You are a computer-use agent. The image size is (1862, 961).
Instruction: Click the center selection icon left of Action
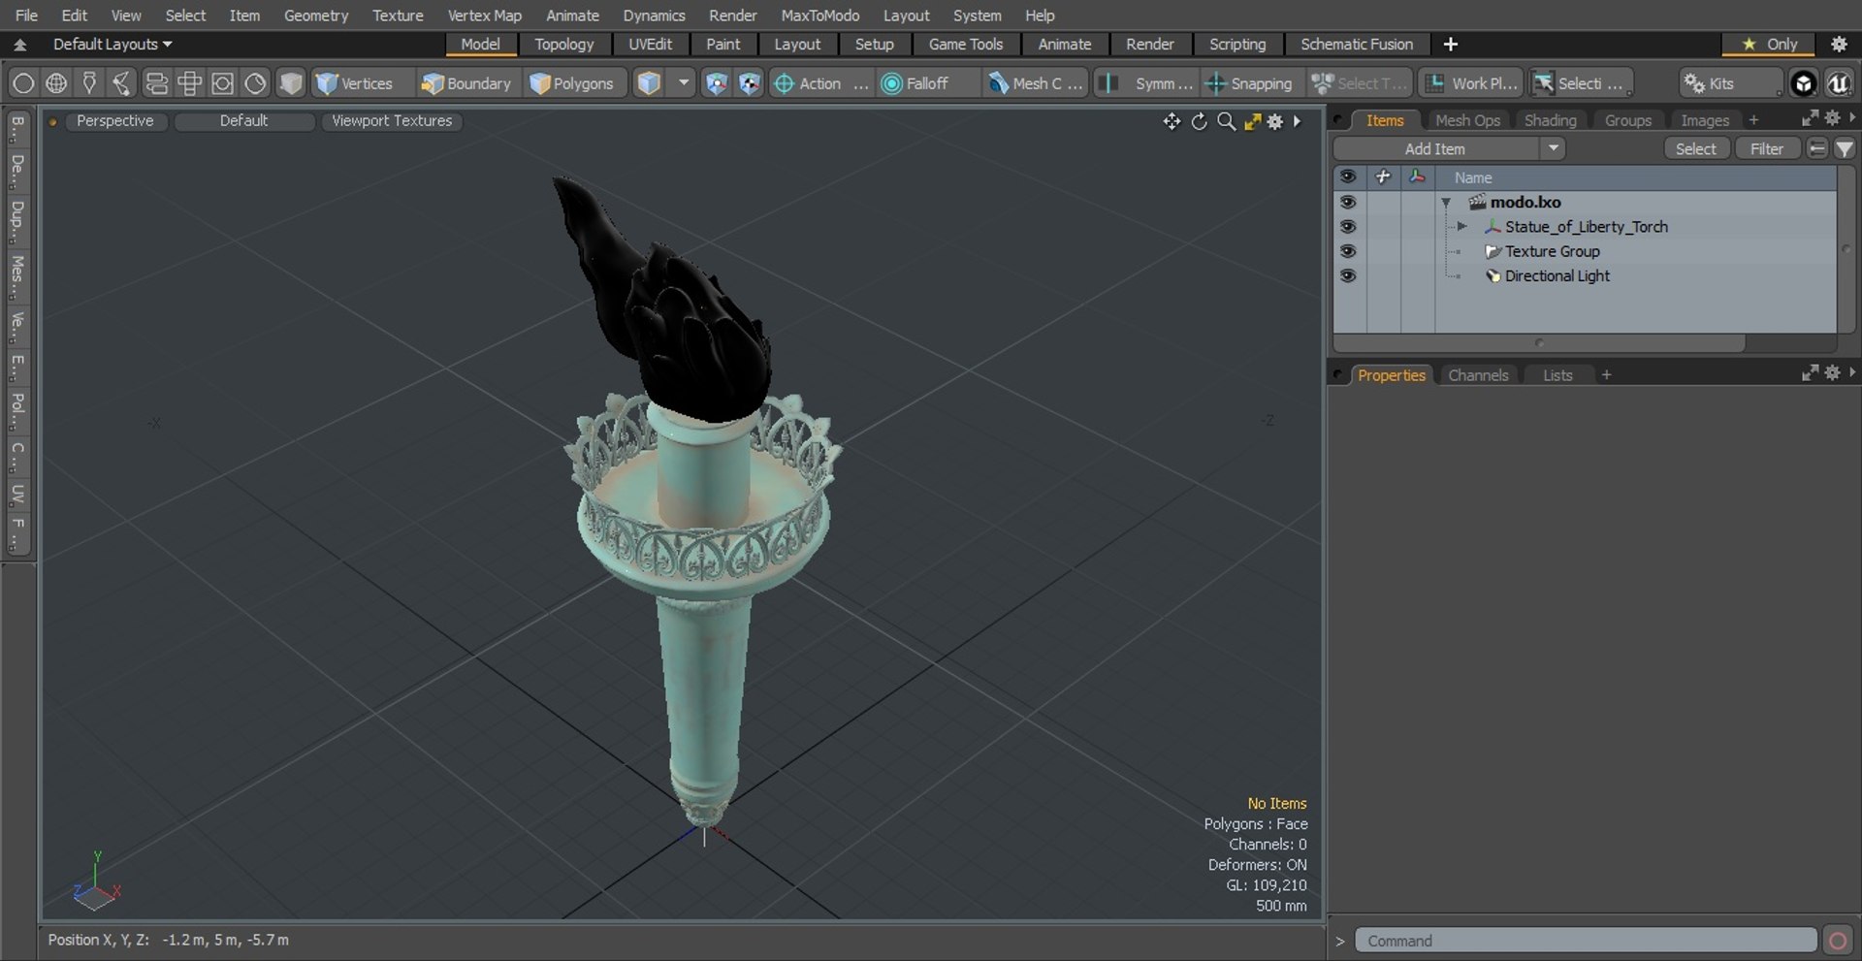(716, 83)
